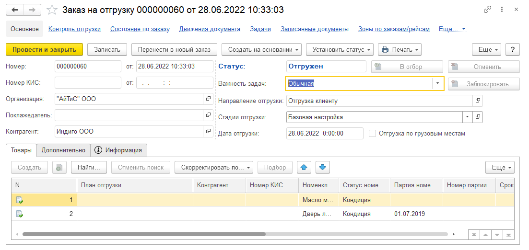Open Движения документа link

coord(210,29)
